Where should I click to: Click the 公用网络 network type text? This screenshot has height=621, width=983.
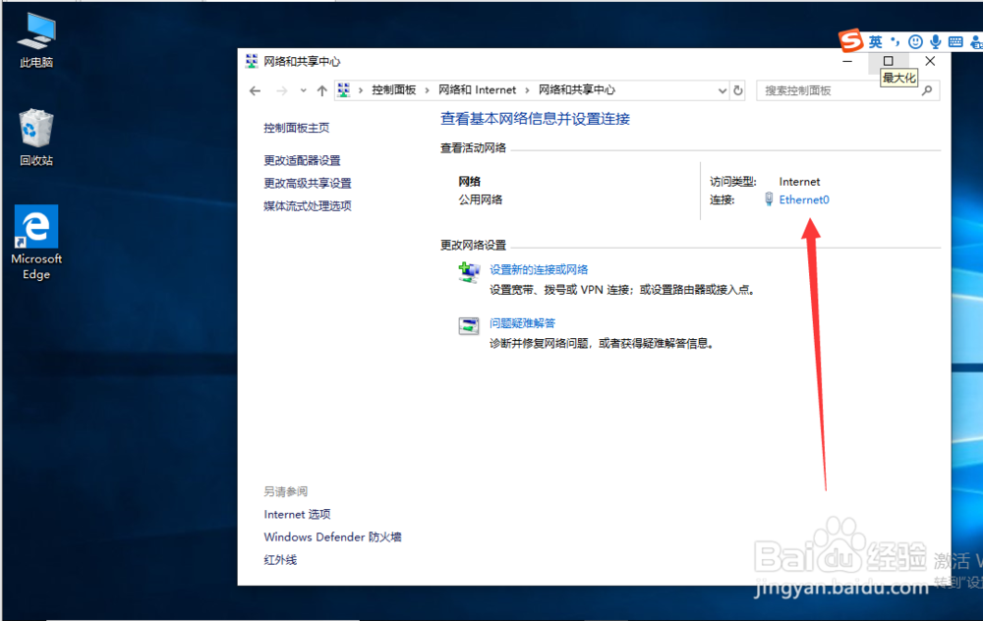pos(481,199)
